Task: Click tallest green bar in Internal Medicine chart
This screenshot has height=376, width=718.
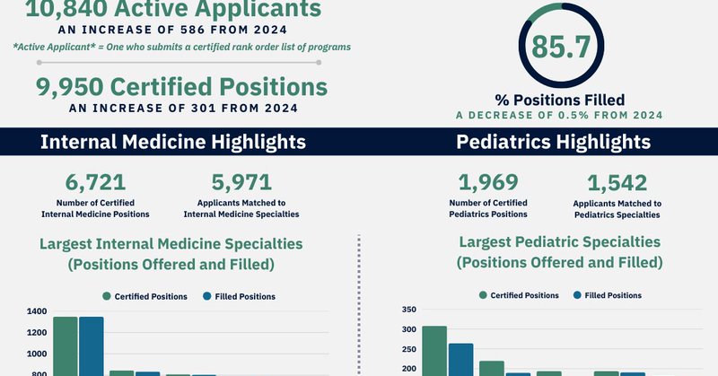Action: [66, 346]
